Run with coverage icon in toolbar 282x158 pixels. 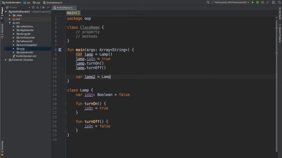pos(263,3)
